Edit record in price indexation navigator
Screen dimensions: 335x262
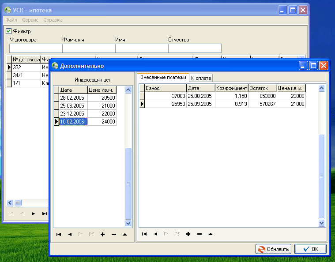pyautogui.click(x=125, y=234)
